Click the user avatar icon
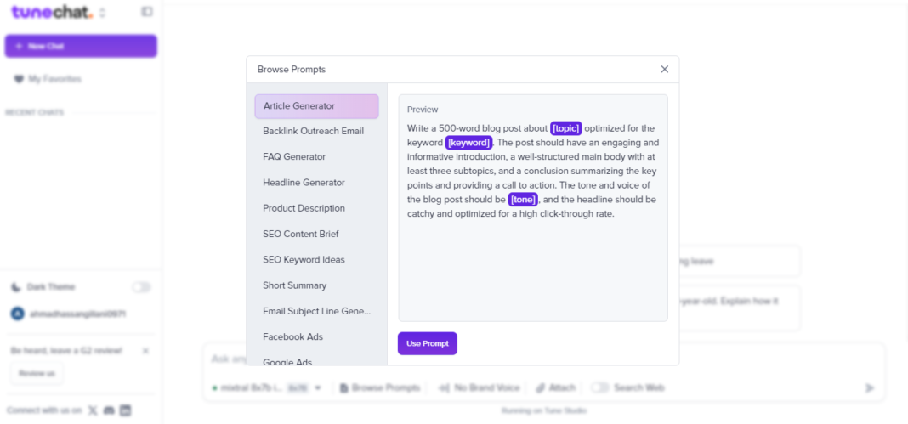The height and width of the screenshot is (424, 908). point(17,314)
